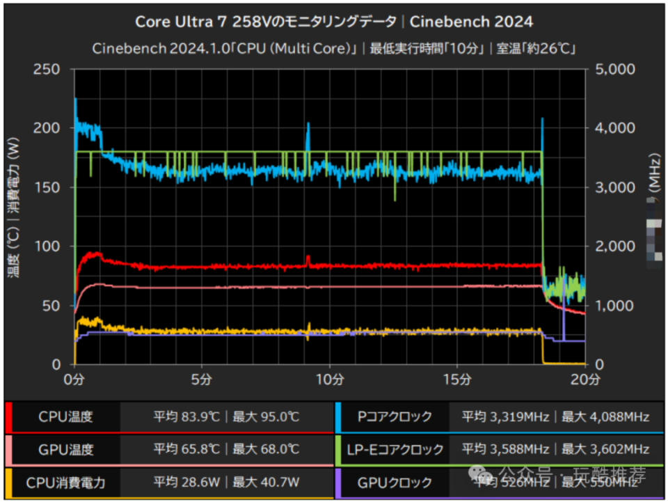Screen dimensions: 668x502
Task: Click the '20分' time axis label
Action: (x=585, y=379)
